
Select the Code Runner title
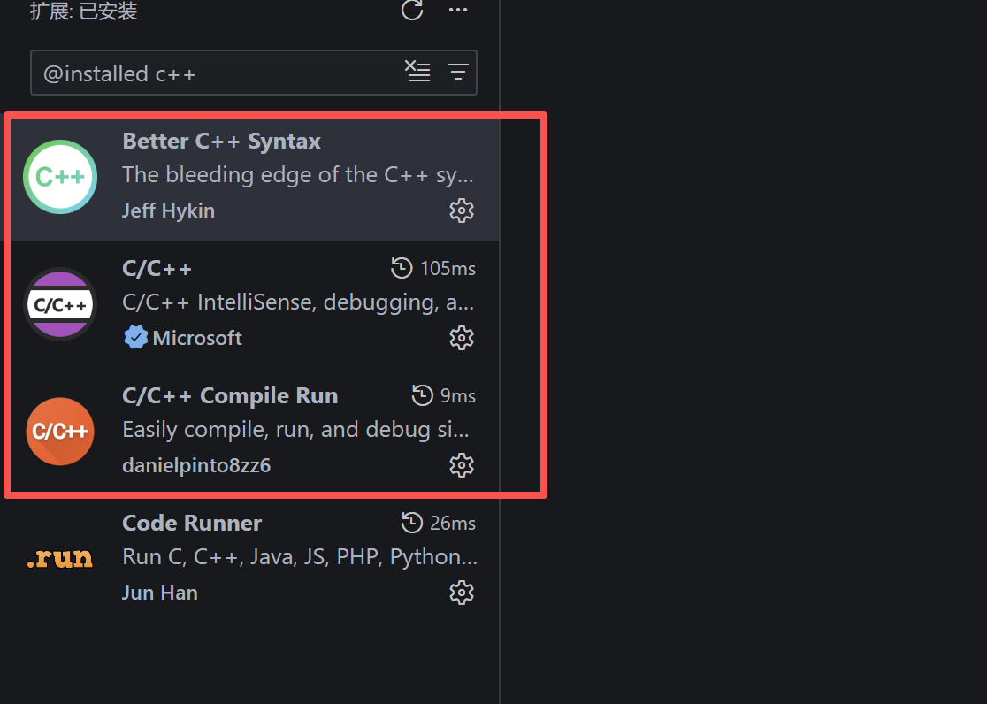pyautogui.click(x=192, y=523)
